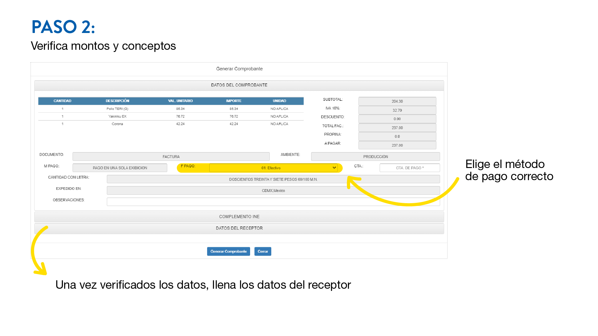Collapse the DATOS DEL COMPROBANTE section header
The width and height of the screenshot is (598, 336).
point(239,85)
